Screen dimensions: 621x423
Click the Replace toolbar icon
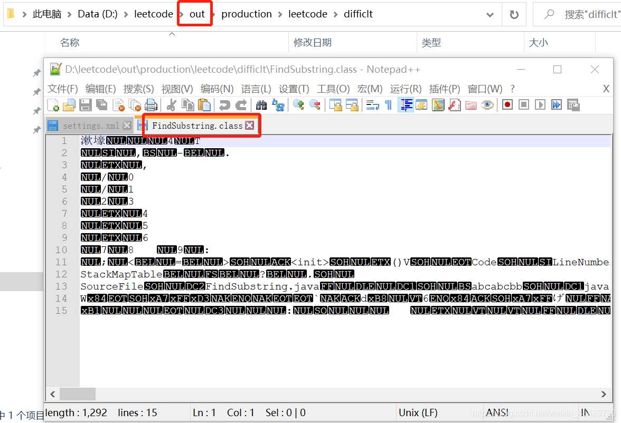(278, 105)
